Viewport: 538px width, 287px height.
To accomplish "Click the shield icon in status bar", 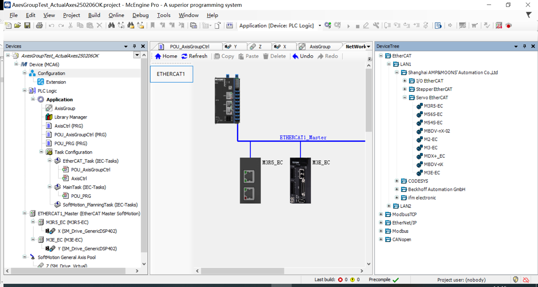I will coord(516,280).
